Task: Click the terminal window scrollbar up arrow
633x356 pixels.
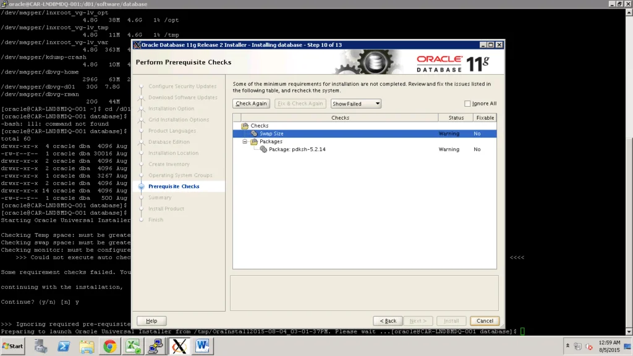Action: (629, 12)
